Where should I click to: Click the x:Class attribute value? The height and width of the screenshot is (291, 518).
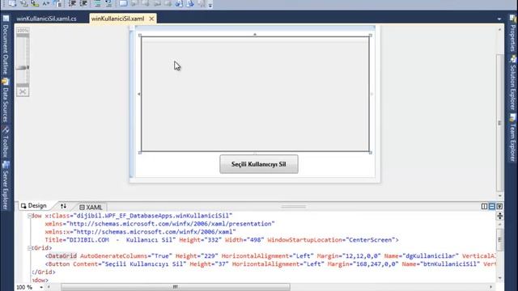(x=154, y=216)
